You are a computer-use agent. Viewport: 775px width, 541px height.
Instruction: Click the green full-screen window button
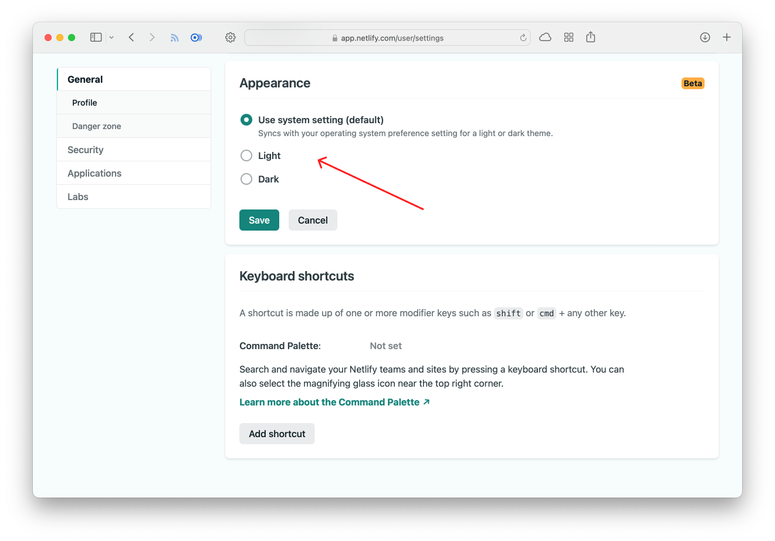pyautogui.click(x=72, y=38)
